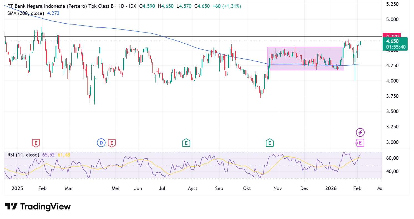
Task: Click the purple lightning bolt icon
Action: (x=360, y=132)
